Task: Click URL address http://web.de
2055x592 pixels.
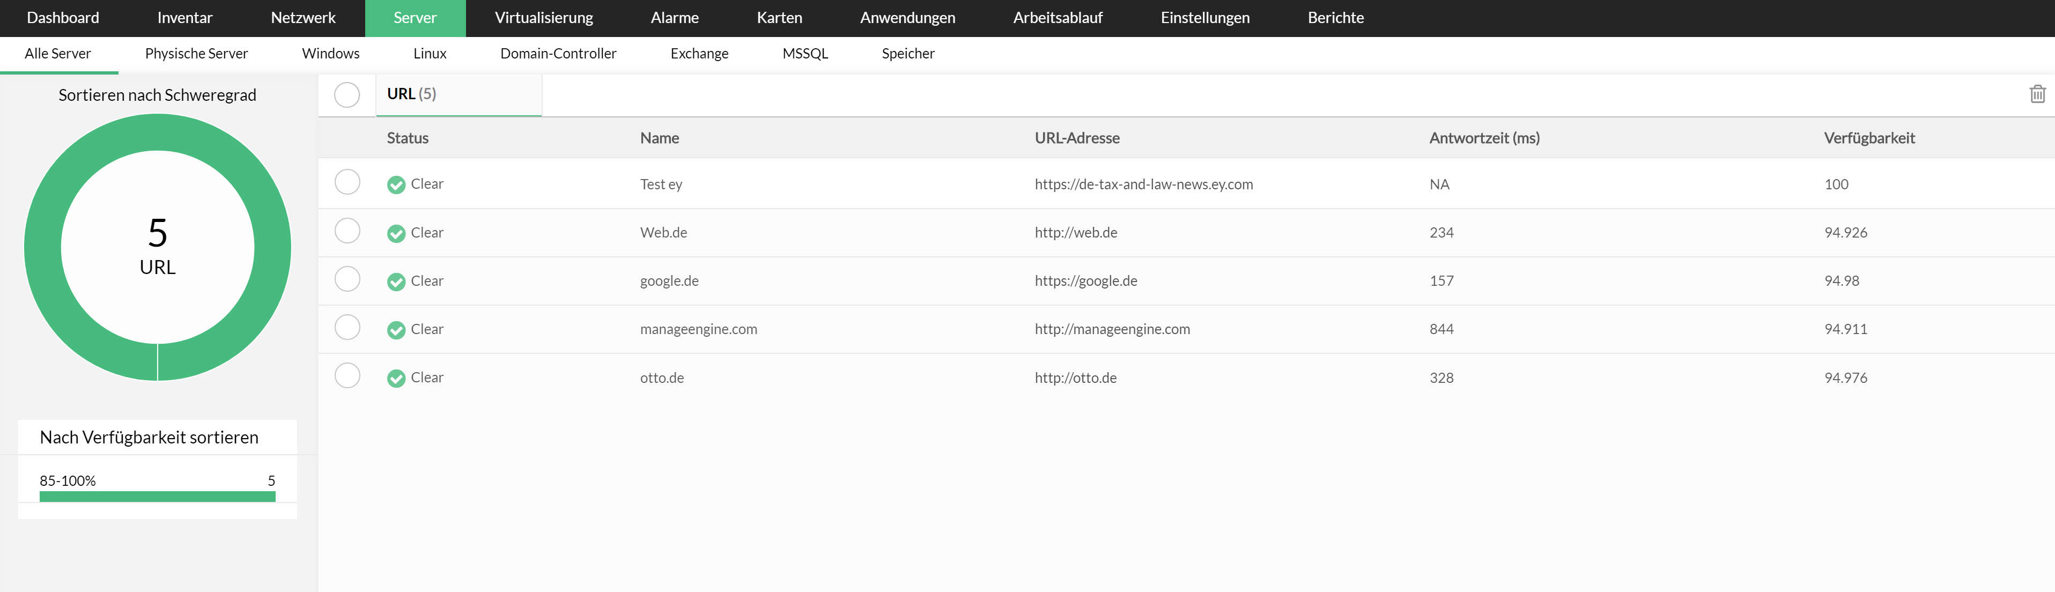Action: click(x=1076, y=233)
